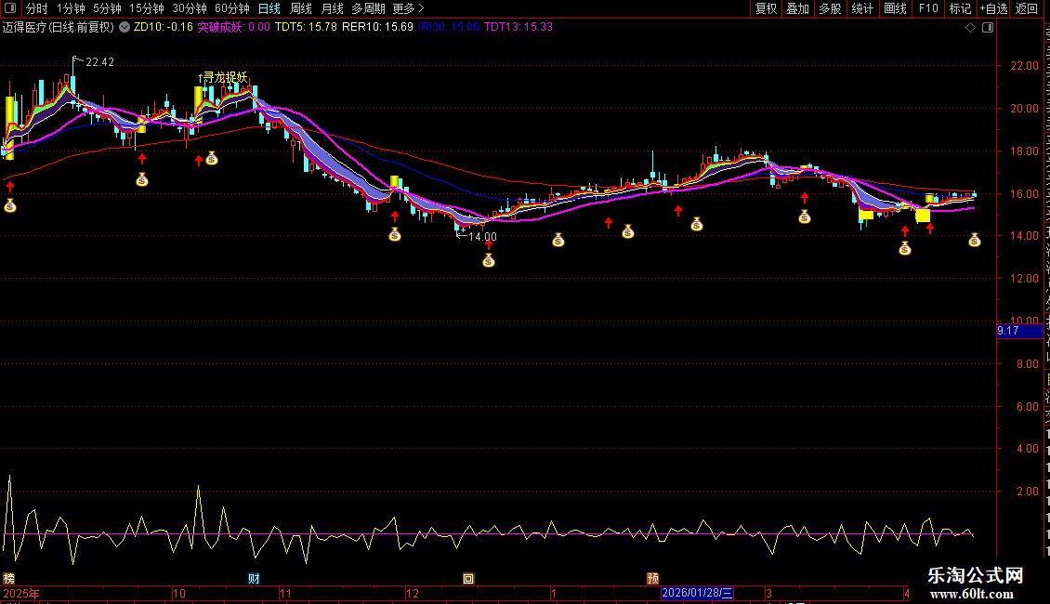Open F10 company information
1050x604 pixels.
pyautogui.click(x=928, y=8)
